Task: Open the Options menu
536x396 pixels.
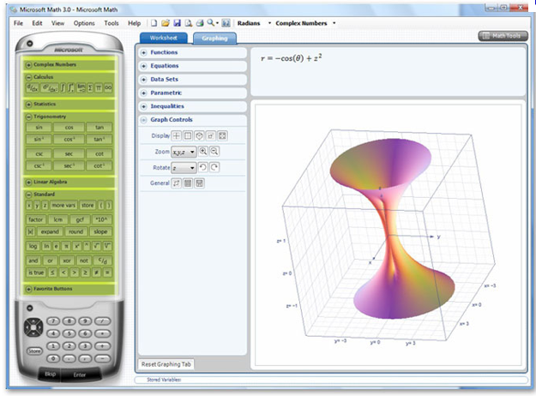Action: [x=84, y=23]
